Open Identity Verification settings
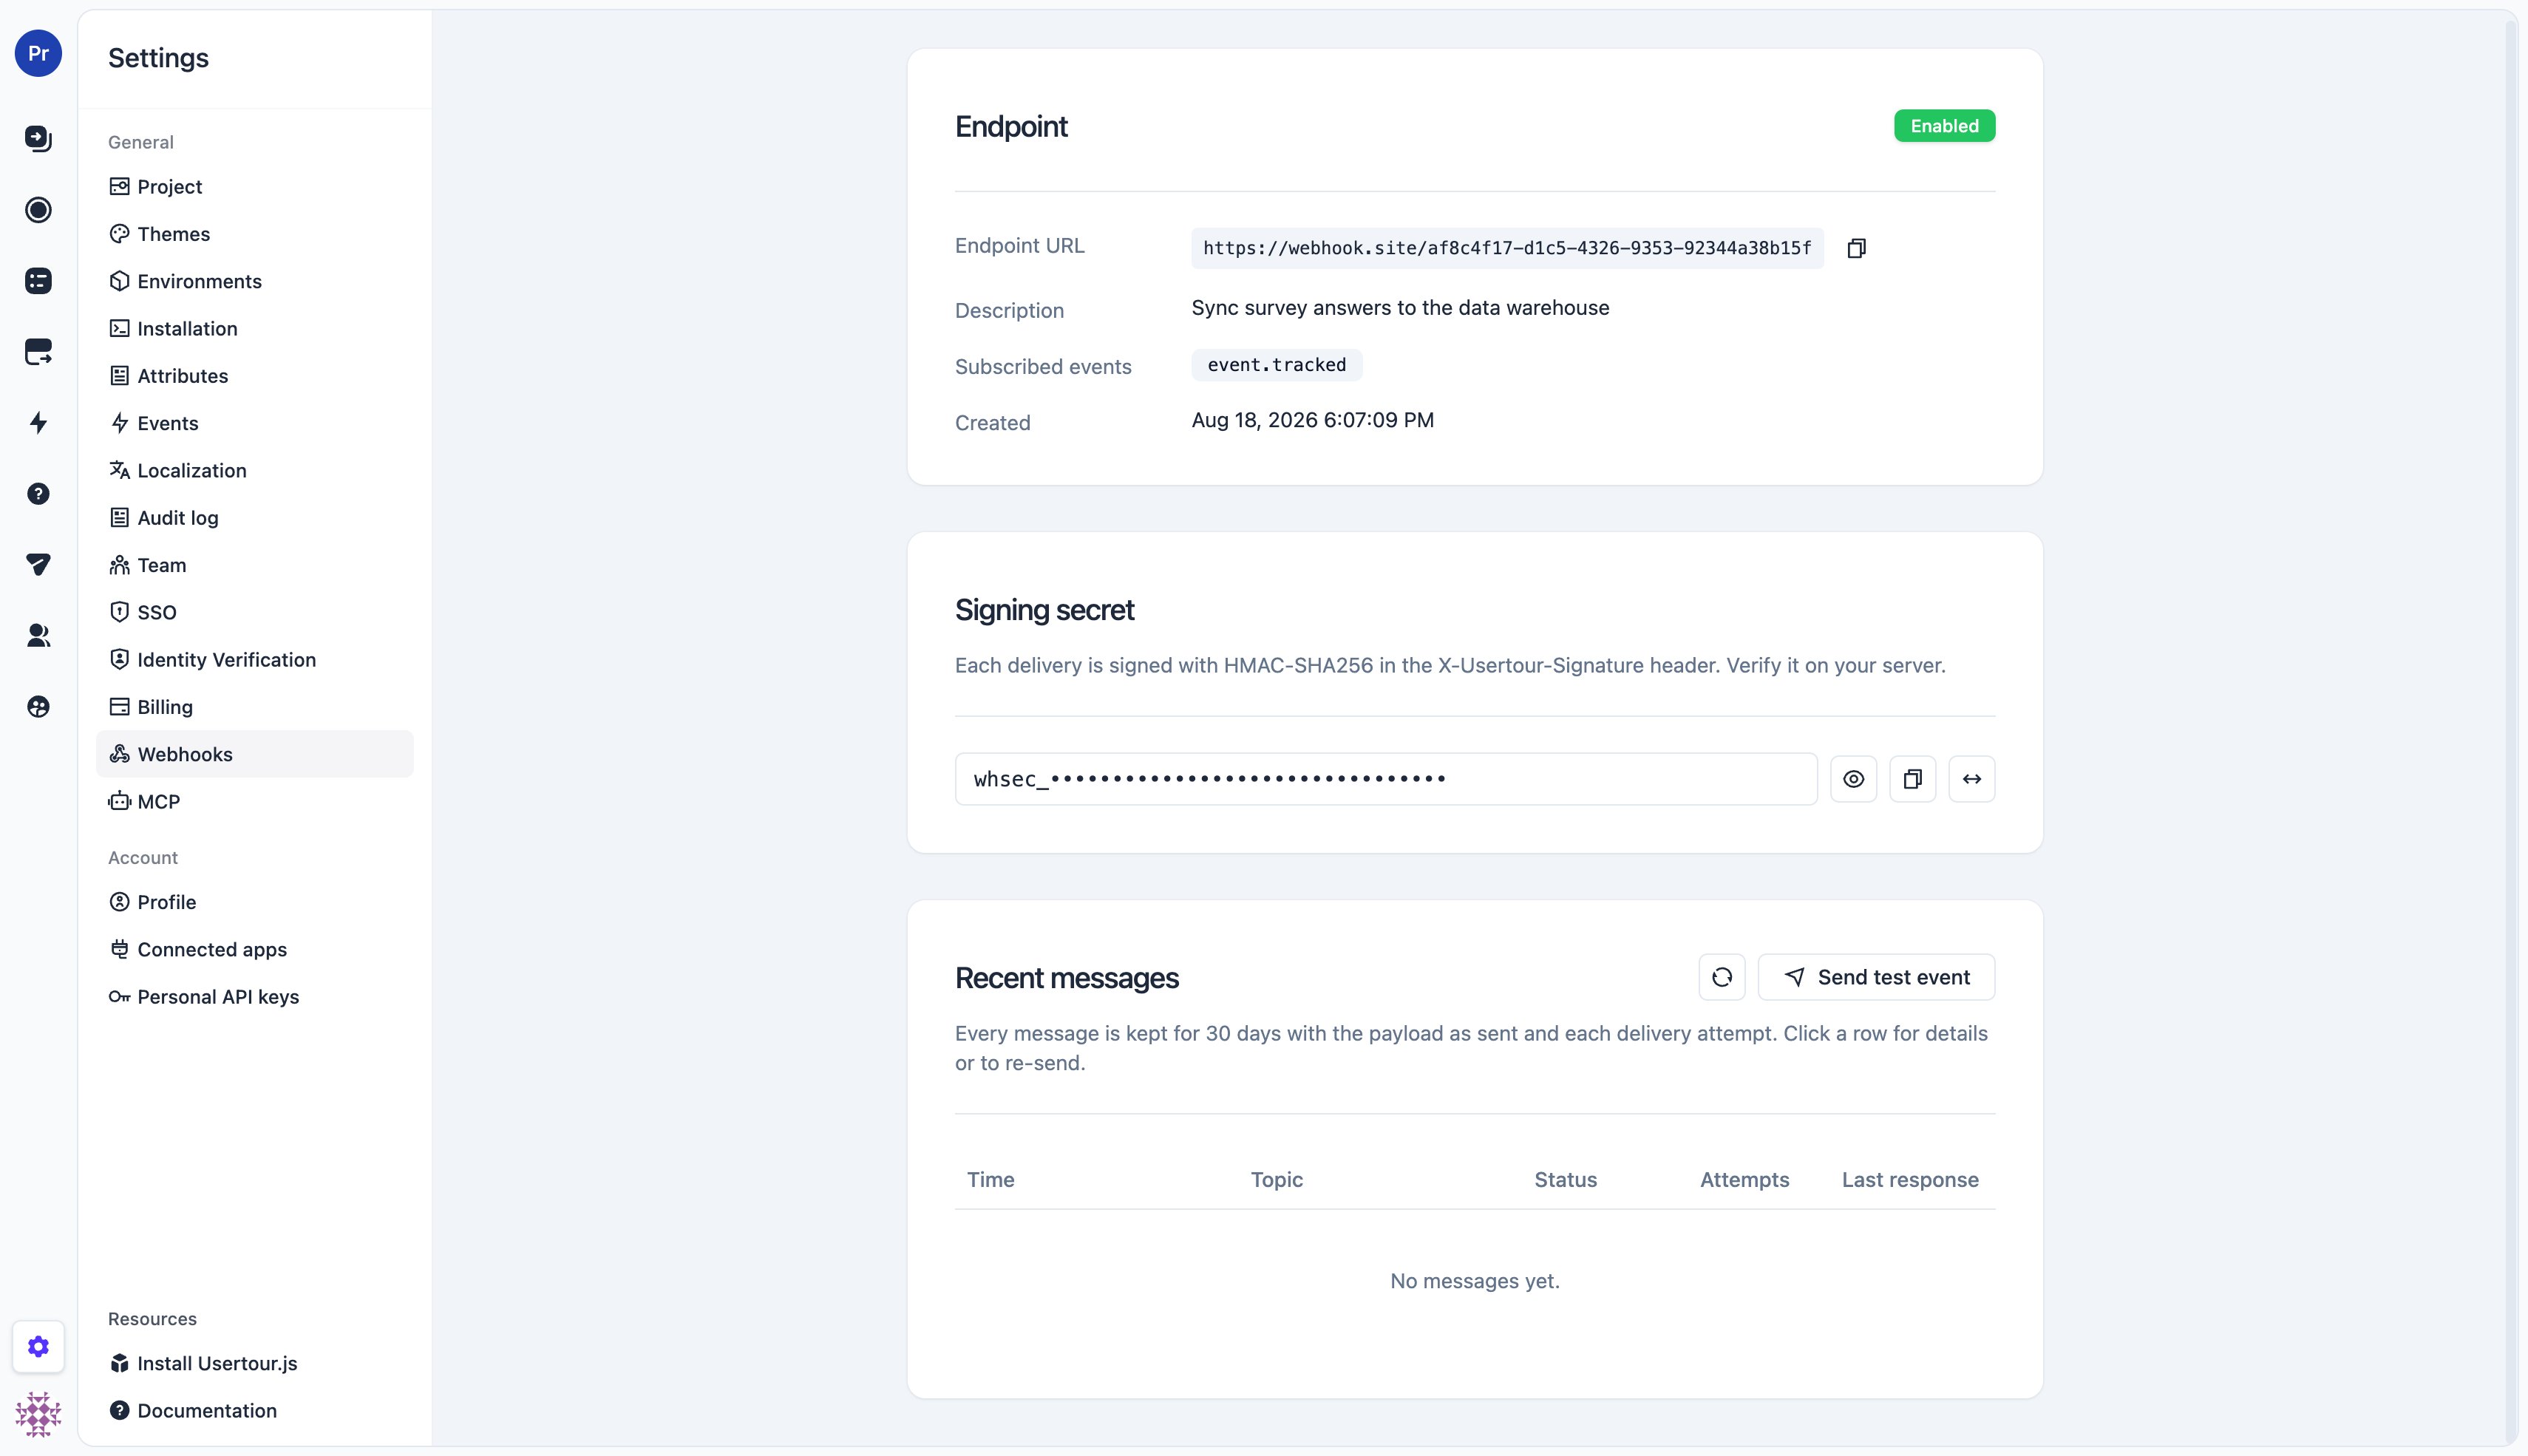The width and height of the screenshot is (2528, 1456). tap(254, 660)
